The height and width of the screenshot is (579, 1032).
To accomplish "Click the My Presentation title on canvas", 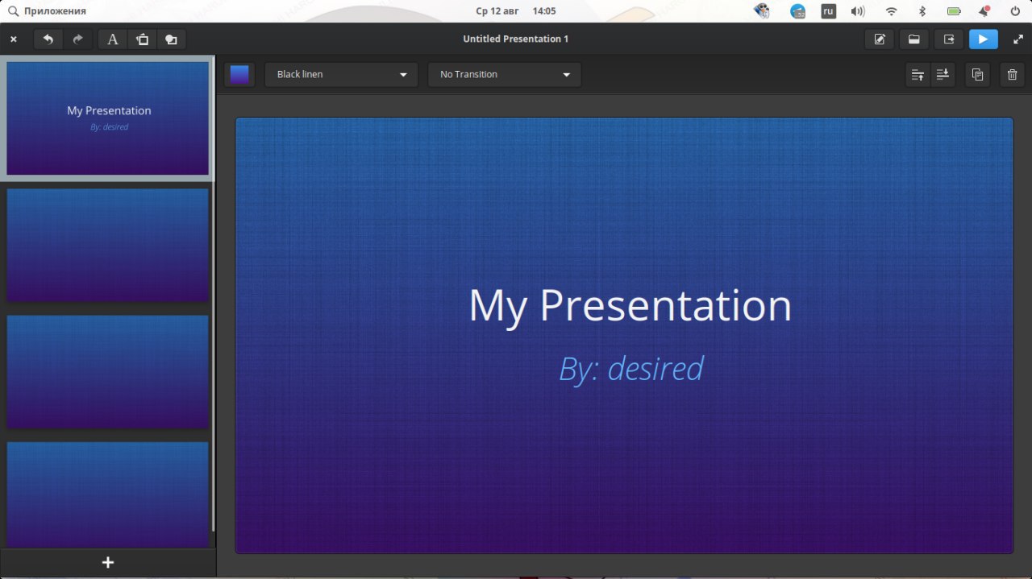I will pyautogui.click(x=630, y=306).
